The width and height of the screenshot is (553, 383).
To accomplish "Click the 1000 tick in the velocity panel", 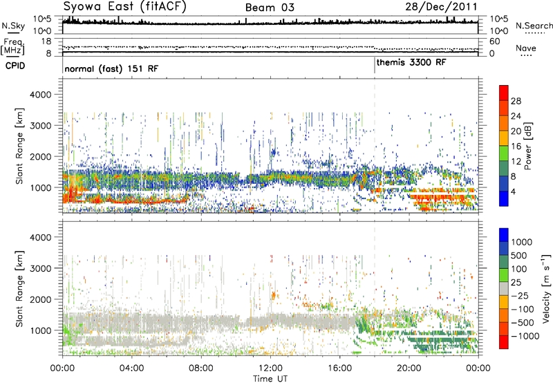I will click(x=40, y=330).
